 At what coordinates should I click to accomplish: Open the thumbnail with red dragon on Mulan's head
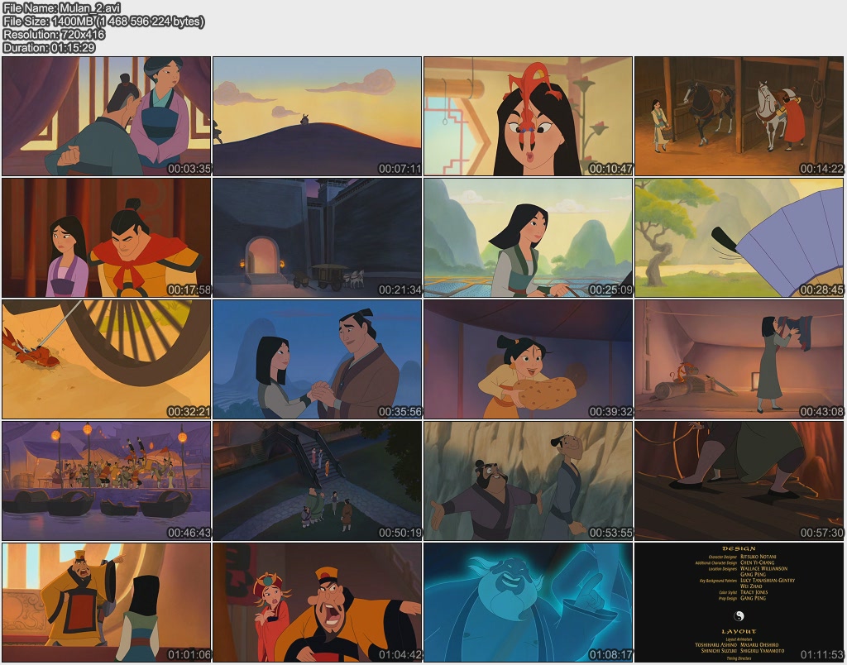[529, 116]
